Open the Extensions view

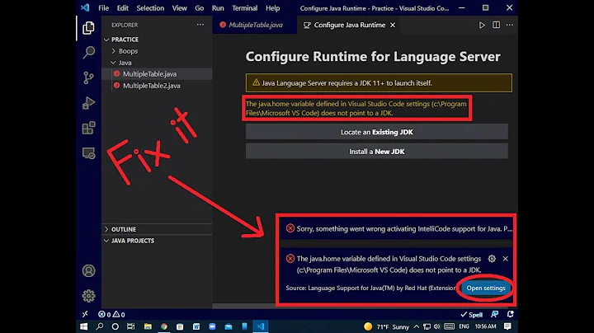pyautogui.click(x=88, y=128)
